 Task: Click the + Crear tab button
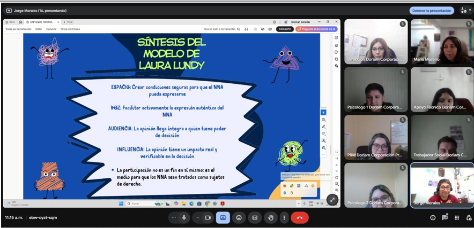pyautogui.click(x=68, y=22)
